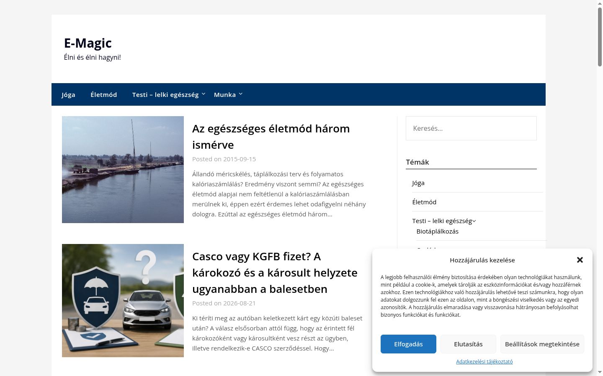Expand the Munka nav chevron
The width and height of the screenshot is (603, 376).
(x=241, y=94)
